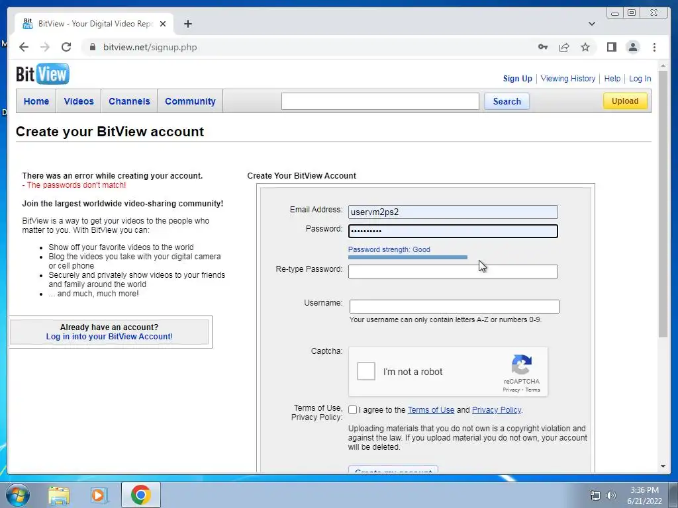678x508 pixels.
Task: Click the Re-type Password field
Action: pos(453,272)
